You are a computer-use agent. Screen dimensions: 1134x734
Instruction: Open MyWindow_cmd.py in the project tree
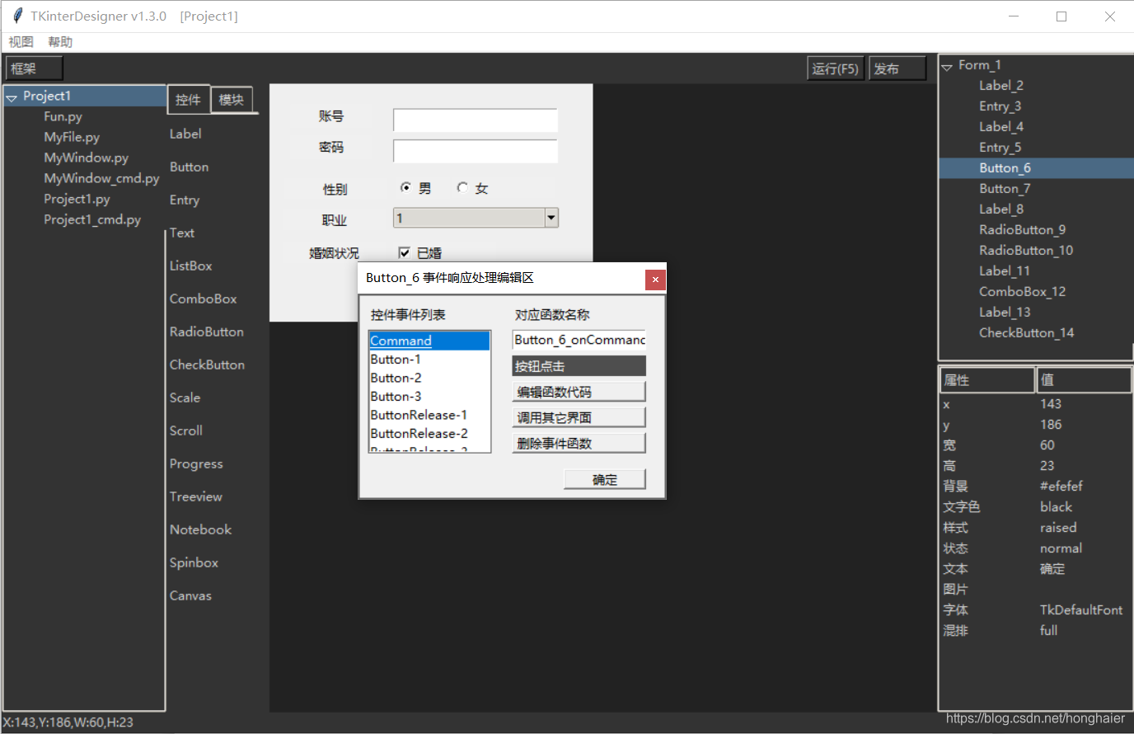pyautogui.click(x=101, y=178)
